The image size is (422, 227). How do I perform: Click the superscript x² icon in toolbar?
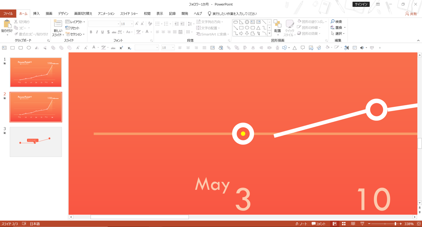[121, 48]
